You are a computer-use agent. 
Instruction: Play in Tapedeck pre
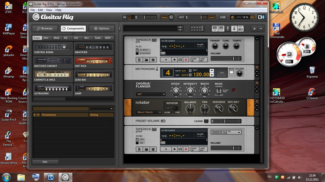(166, 60)
